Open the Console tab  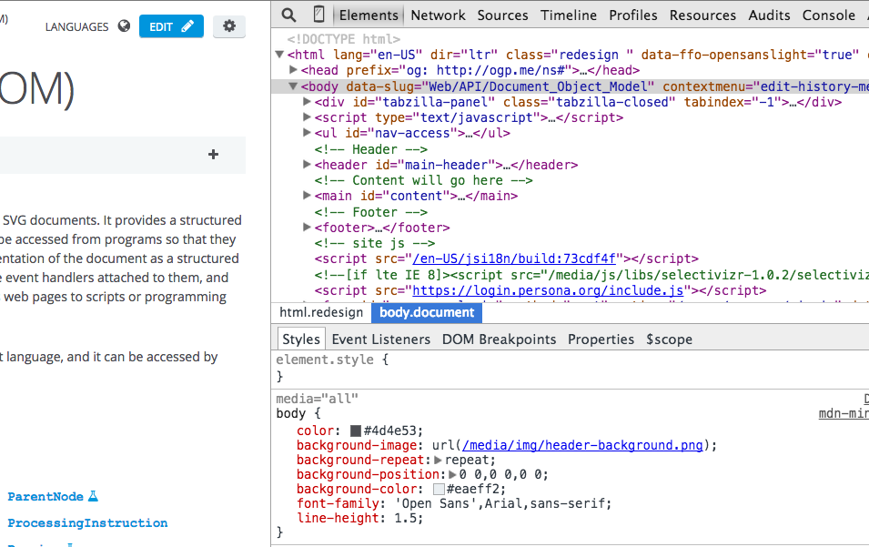pyautogui.click(x=829, y=15)
